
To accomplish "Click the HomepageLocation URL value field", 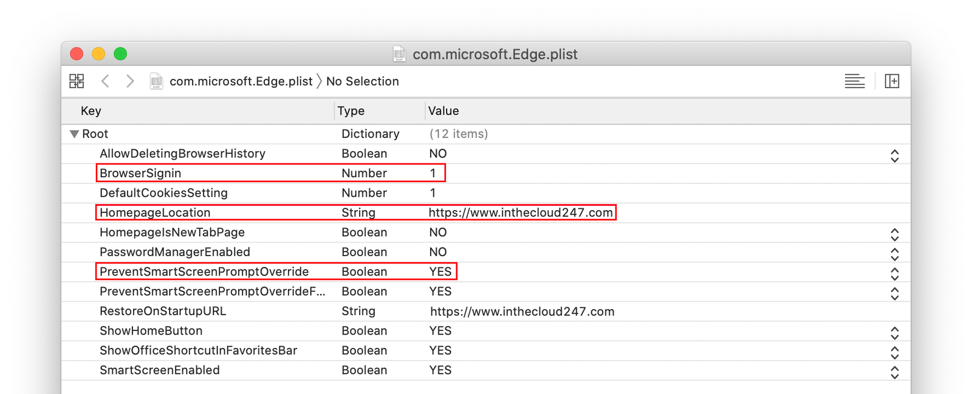I will 521,212.
